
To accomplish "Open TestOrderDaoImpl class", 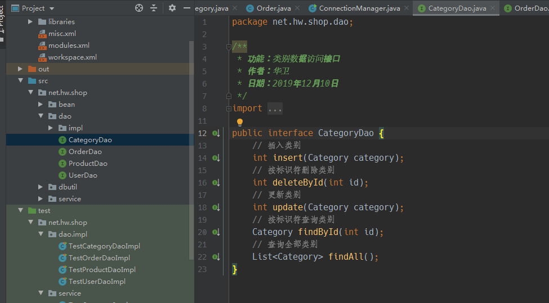I will pyautogui.click(x=99, y=258).
